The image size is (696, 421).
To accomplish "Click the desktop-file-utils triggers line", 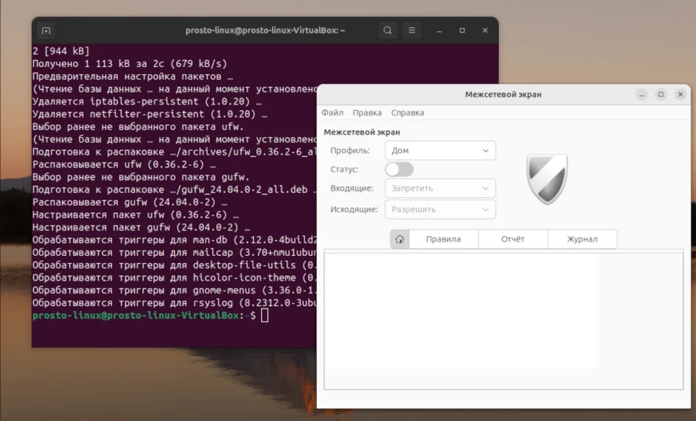I will (175, 265).
